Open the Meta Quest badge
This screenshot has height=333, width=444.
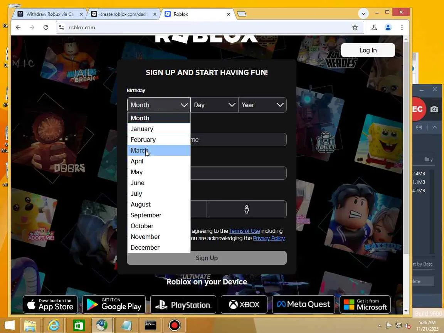point(303,304)
